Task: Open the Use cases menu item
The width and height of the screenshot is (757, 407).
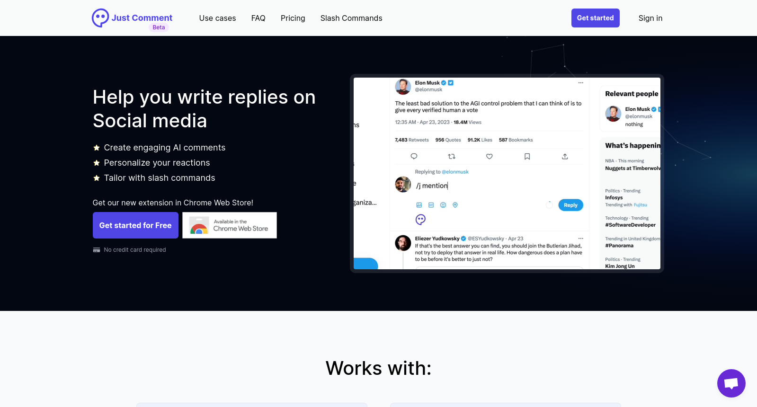Action: point(217,18)
